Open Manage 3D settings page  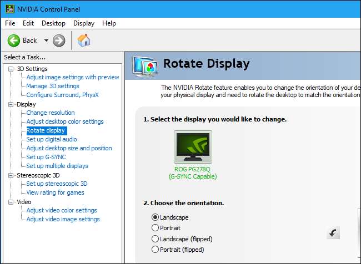53,86
